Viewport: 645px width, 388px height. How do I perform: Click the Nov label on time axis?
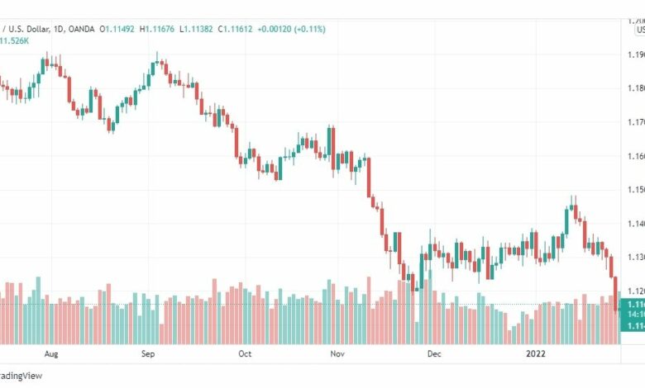pyautogui.click(x=337, y=354)
